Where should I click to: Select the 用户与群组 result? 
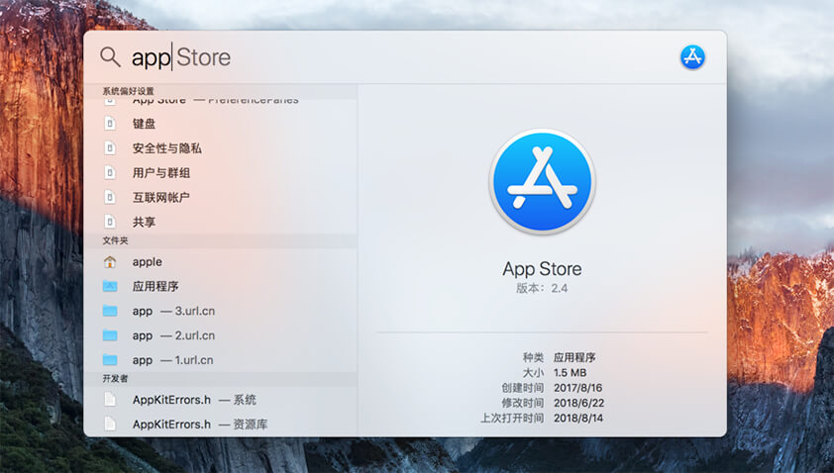(220, 173)
